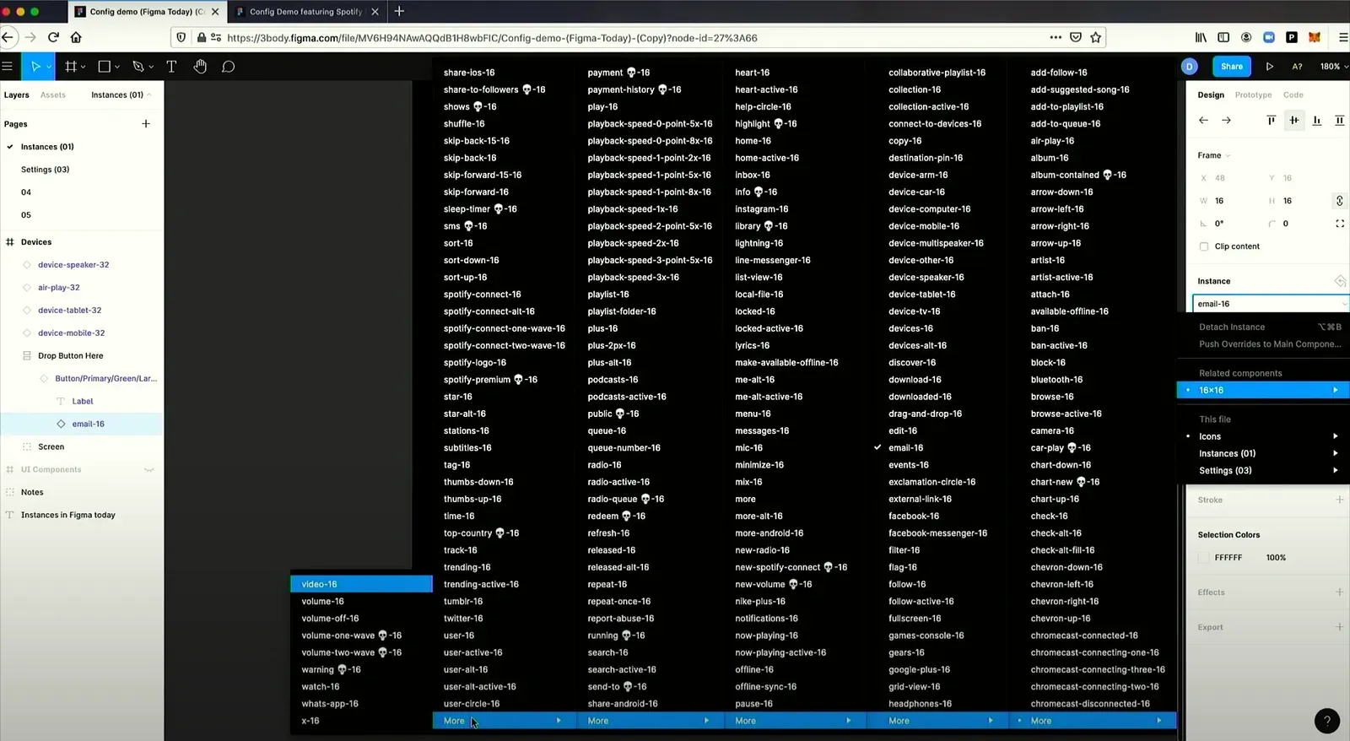Select the Frame tool
1350x741 pixels.
click(71, 67)
